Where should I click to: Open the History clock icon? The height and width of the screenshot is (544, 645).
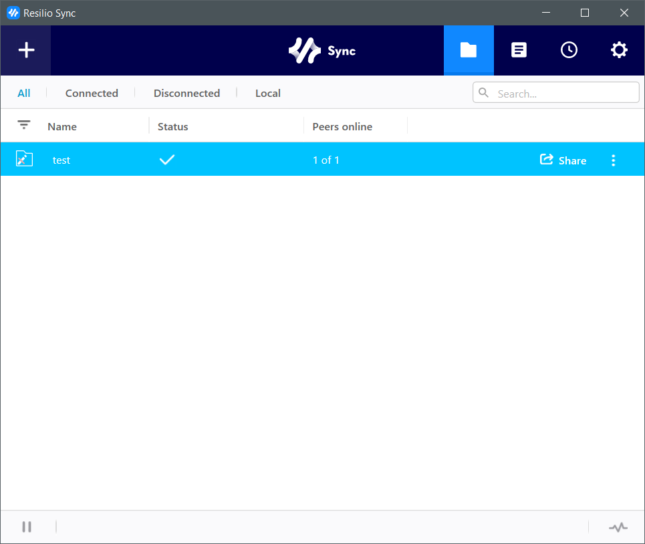[x=569, y=50]
